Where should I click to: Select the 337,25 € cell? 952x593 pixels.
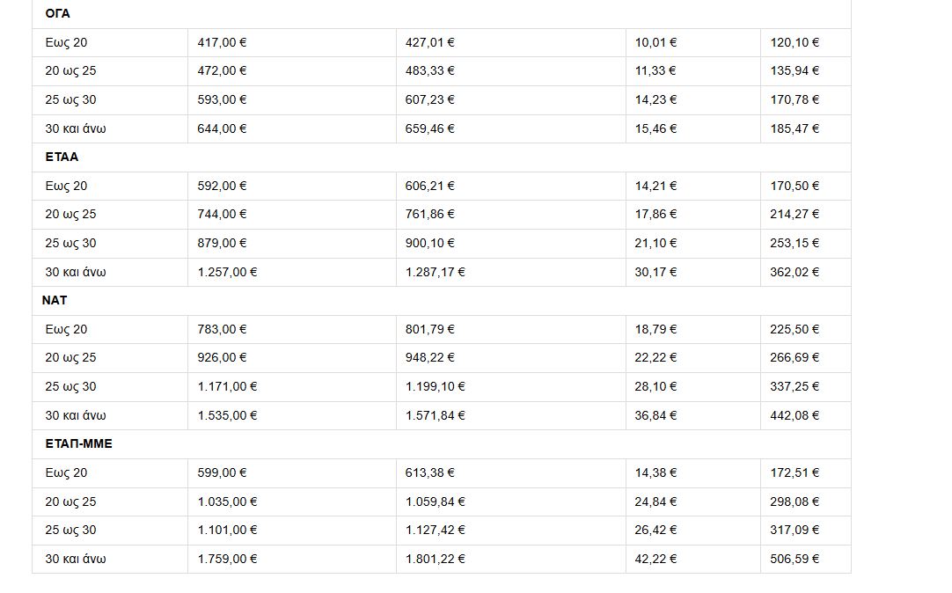795,387
